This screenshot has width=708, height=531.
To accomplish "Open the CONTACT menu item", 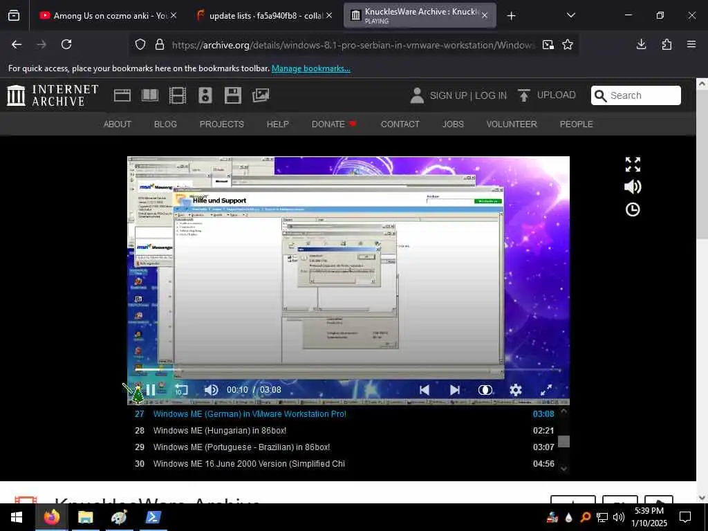I will click(400, 124).
